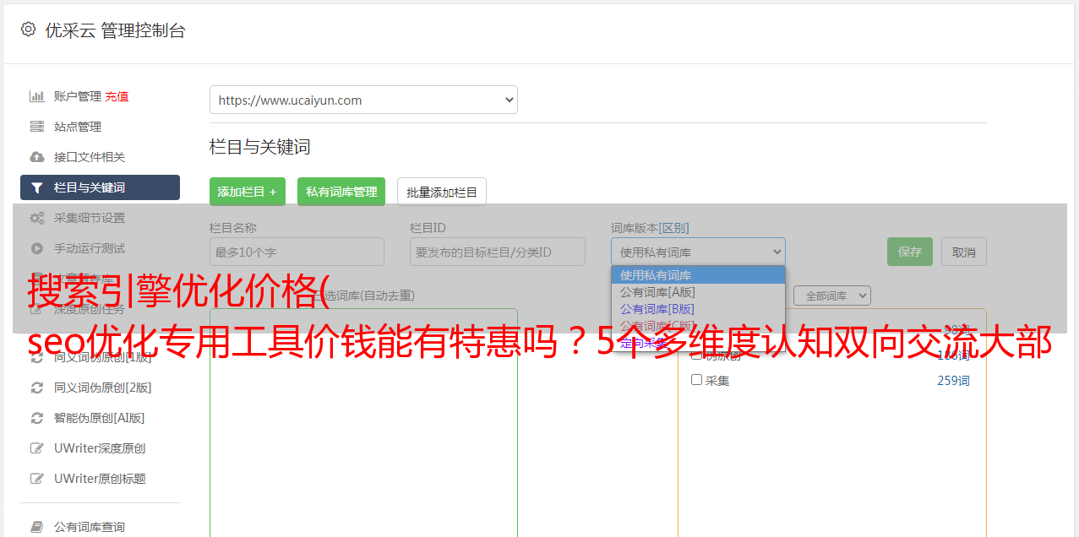Click the 词库版本[区别] label
Viewport: 1079px width, 537px height.
(650, 228)
